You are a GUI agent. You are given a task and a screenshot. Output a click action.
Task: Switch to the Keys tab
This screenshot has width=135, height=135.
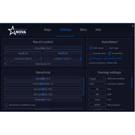(48, 30)
